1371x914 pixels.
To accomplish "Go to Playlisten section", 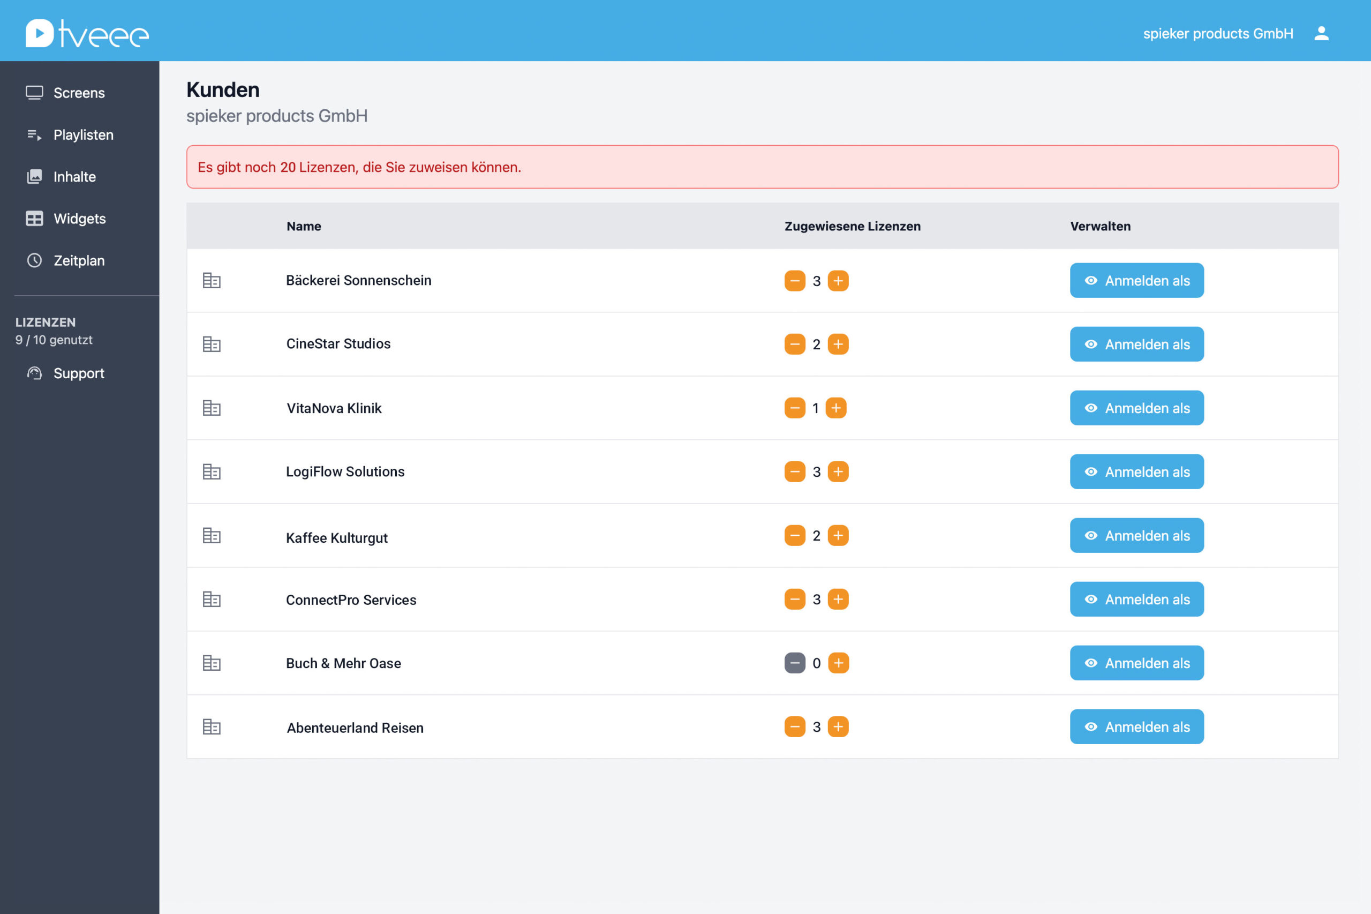I will (82, 134).
